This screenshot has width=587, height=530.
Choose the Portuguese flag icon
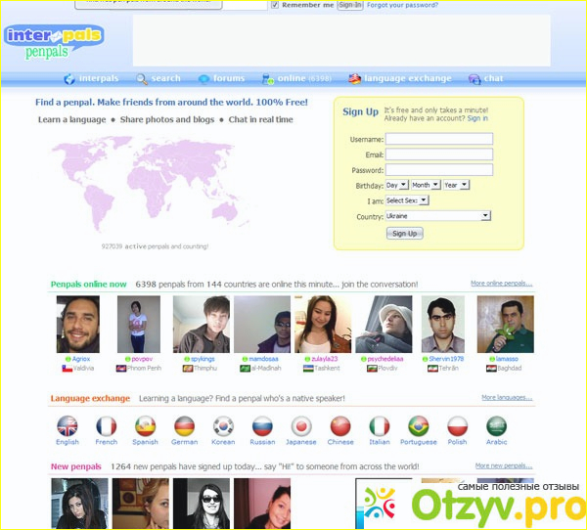(419, 426)
